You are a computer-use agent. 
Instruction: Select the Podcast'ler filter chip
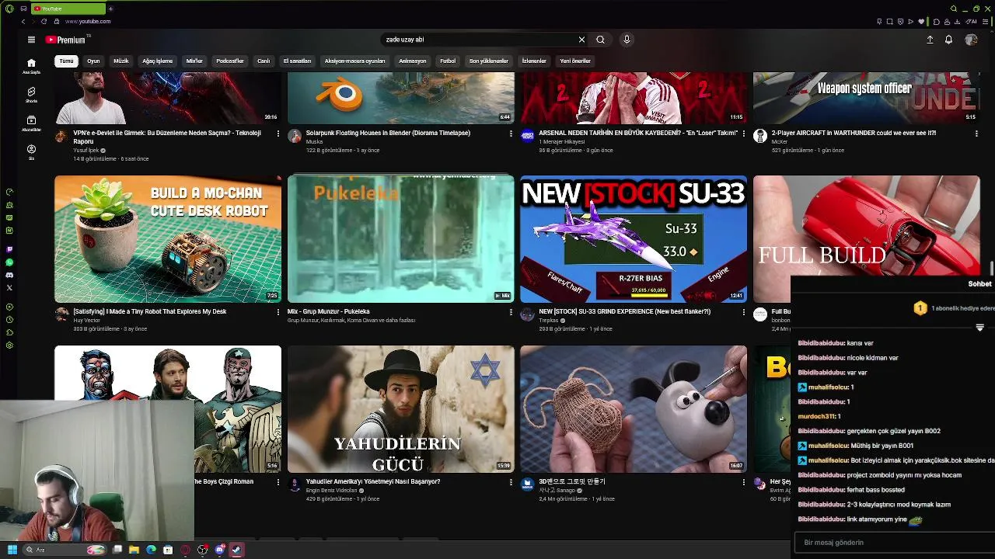pos(230,61)
